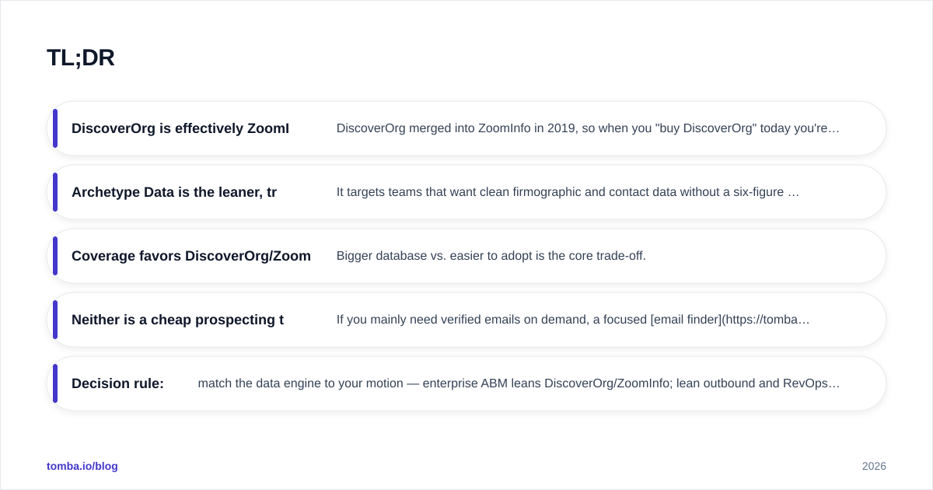Click the purple accent bar on the Neither card
This screenshot has height=490, width=933.
click(x=55, y=320)
